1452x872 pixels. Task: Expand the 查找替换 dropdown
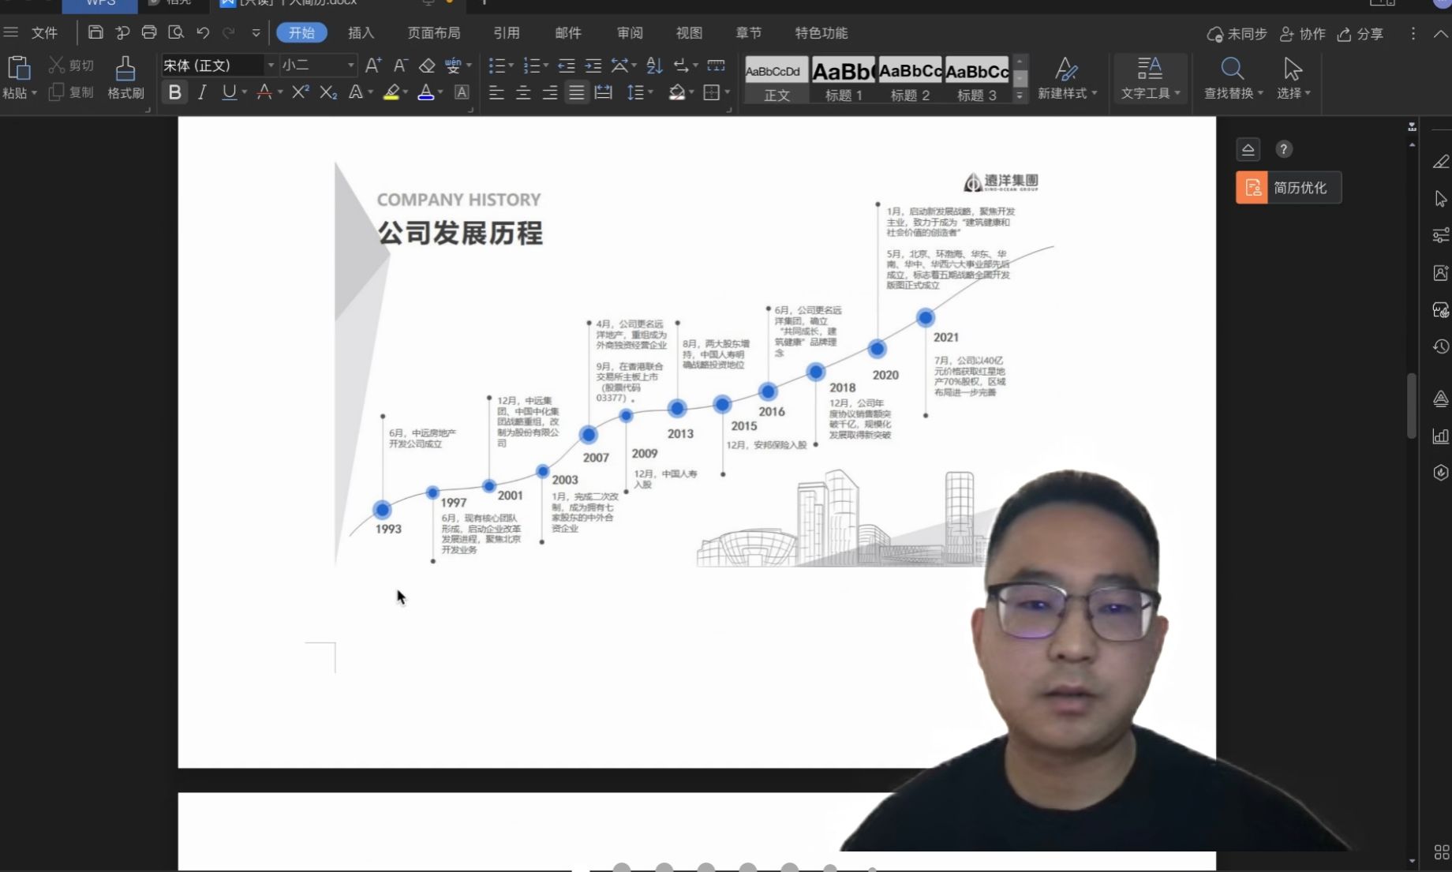pyautogui.click(x=1260, y=93)
